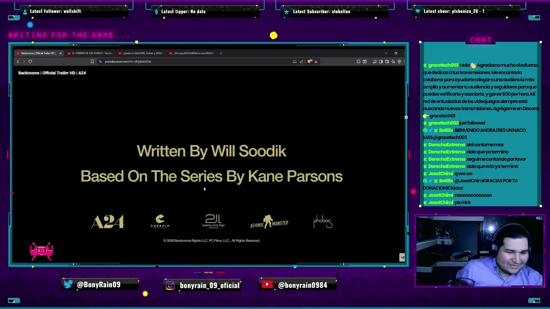
Task: Click the Latest cheer: plsbenice_28 label
Action: [x=454, y=11]
